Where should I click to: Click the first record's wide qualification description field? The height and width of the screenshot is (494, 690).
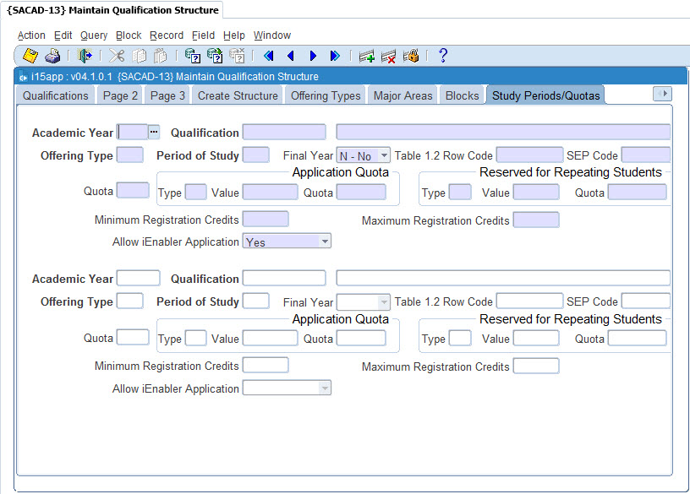tap(503, 132)
